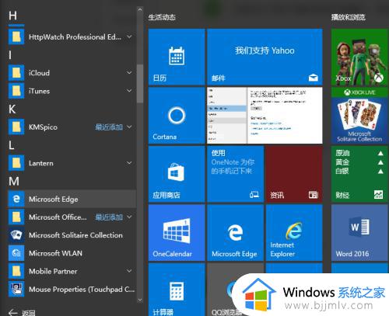Open the HttpWatch Professional folder icon

16,37
